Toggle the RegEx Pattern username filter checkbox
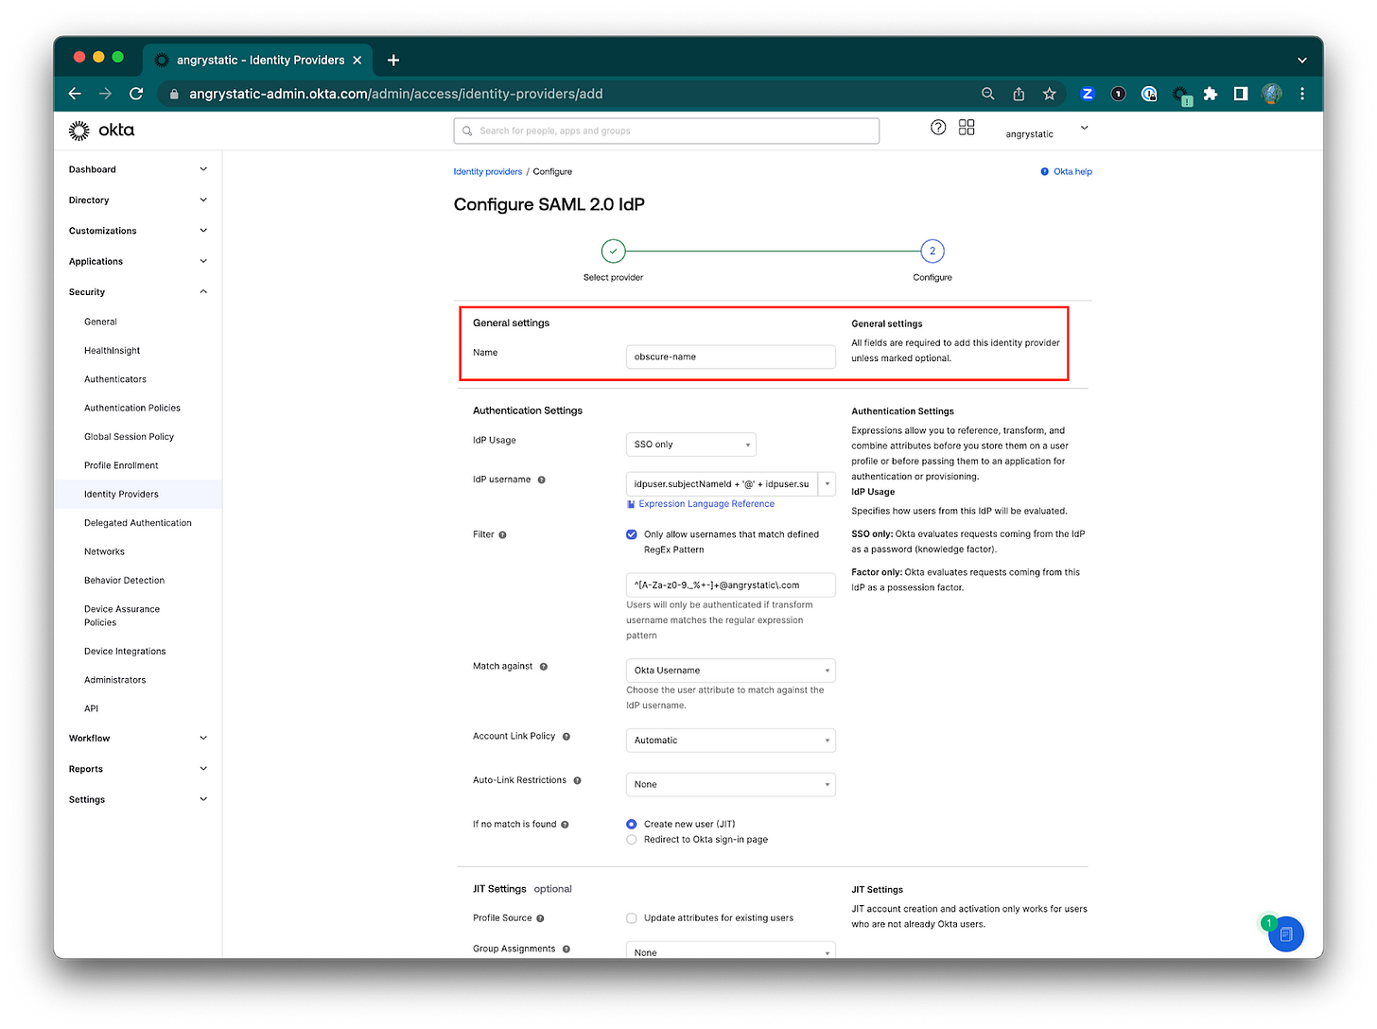This screenshot has width=1377, height=1029. [x=631, y=534]
